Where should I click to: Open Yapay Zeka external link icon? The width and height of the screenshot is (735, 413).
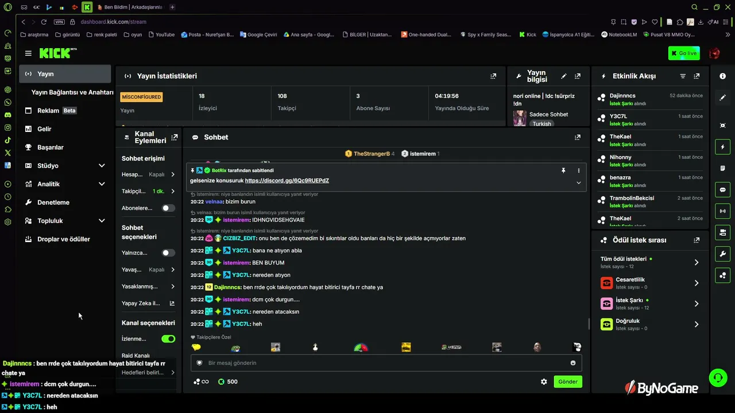pyautogui.click(x=172, y=303)
